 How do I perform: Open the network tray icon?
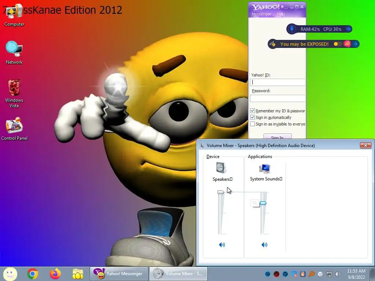[x=329, y=274]
